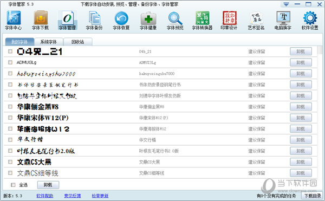The width and height of the screenshot is (325, 201).
Task: Tick the 叶根友毛笔行书2.0版 checkbox
Action: click(x=10, y=151)
